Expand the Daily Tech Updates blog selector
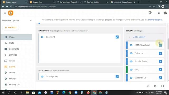 tap(31, 21)
